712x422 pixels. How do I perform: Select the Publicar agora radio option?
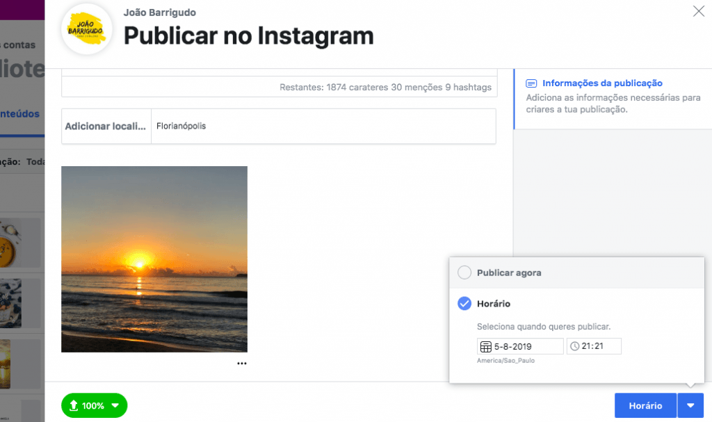tap(464, 273)
